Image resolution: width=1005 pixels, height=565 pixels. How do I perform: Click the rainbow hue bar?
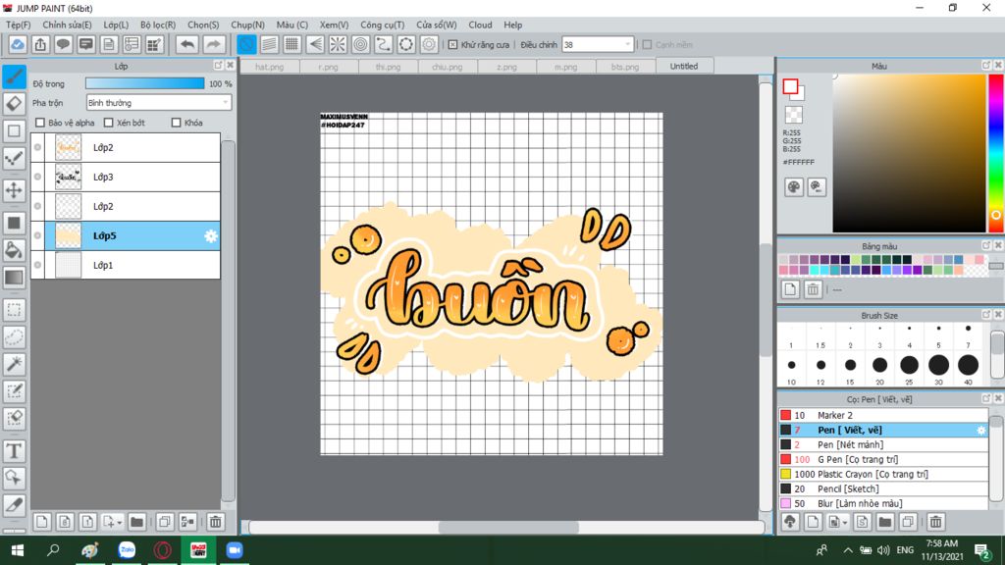pos(996,152)
